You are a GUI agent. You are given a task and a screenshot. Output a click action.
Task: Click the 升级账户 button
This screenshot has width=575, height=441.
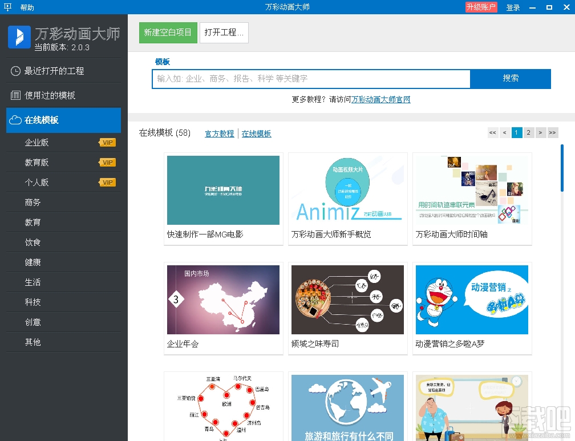point(481,7)
